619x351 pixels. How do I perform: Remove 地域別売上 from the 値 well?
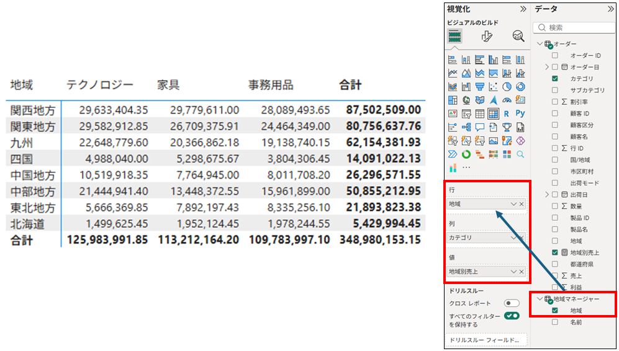click(522, 272)
